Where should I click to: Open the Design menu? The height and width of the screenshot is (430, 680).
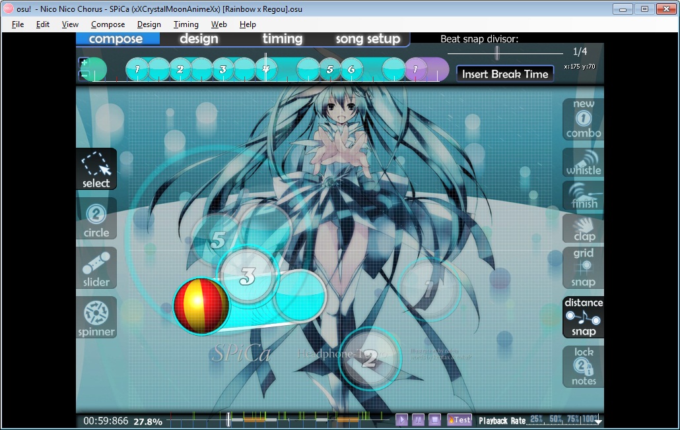click(149, 24)
